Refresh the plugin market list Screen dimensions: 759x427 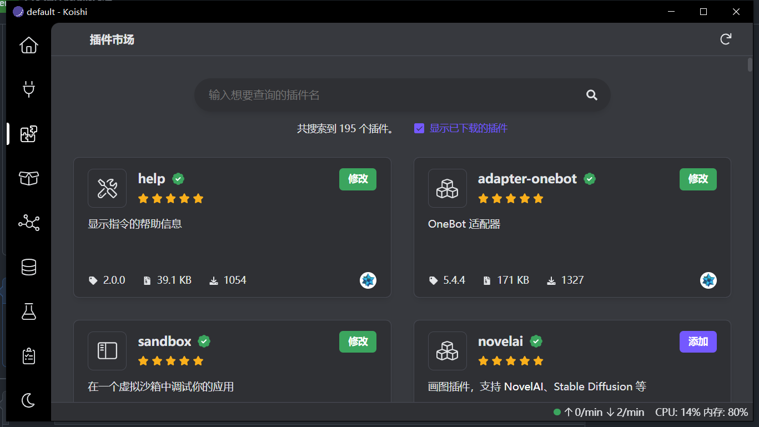[x=726, y=39]
